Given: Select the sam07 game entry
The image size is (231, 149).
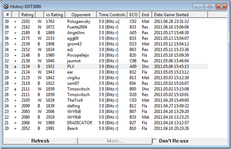Looking at the screenshot, I should tap(106, 83).
